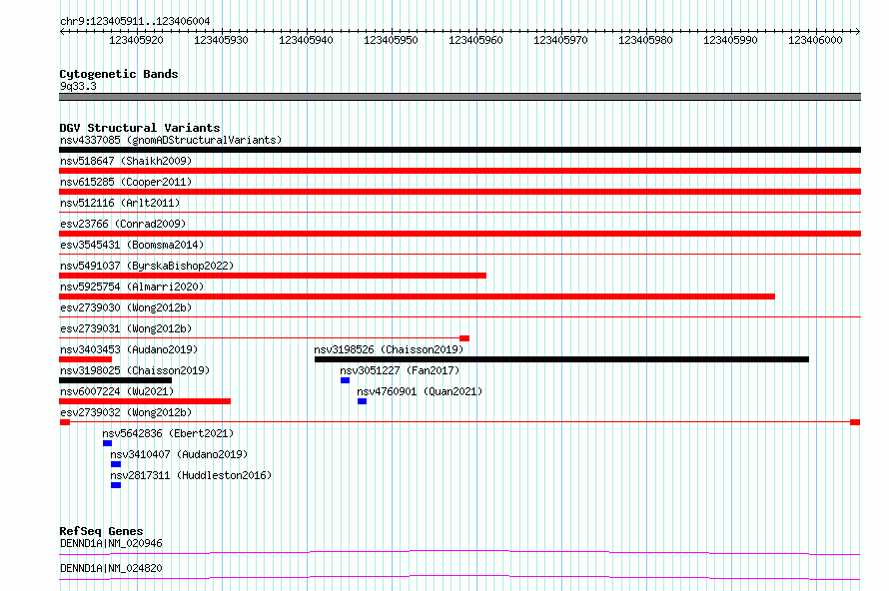Click the black bar under nsv3198526
The width and height of the screenshot is (889, 591).
561,359
